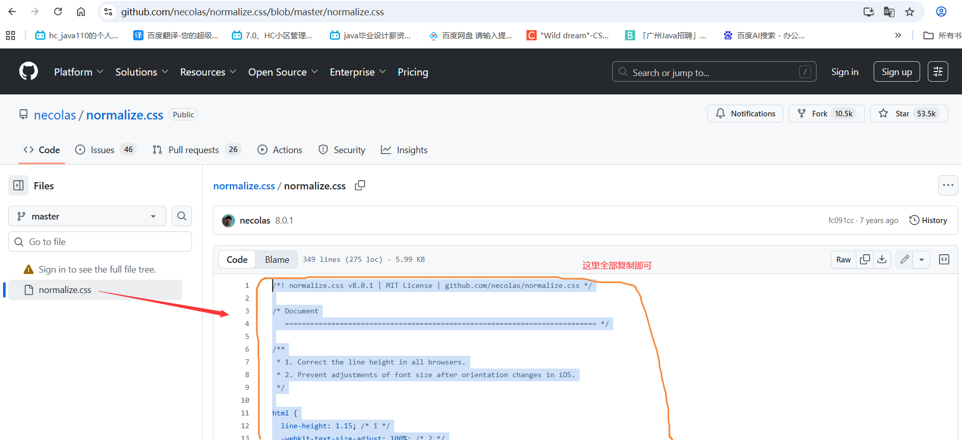Download the raw file

tap(882, 259)
